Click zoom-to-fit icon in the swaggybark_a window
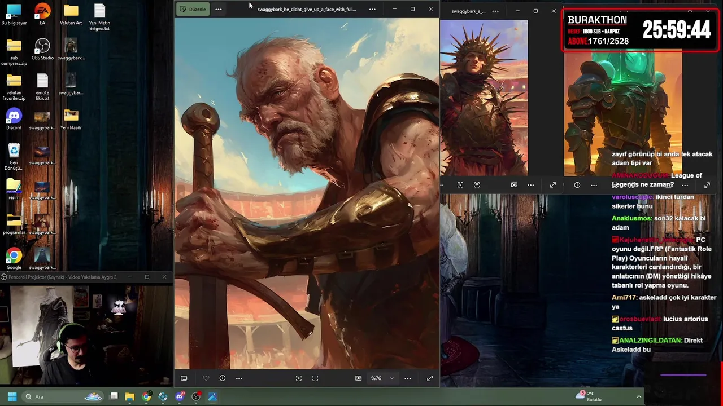723x406 pixels. coord(460,185)
